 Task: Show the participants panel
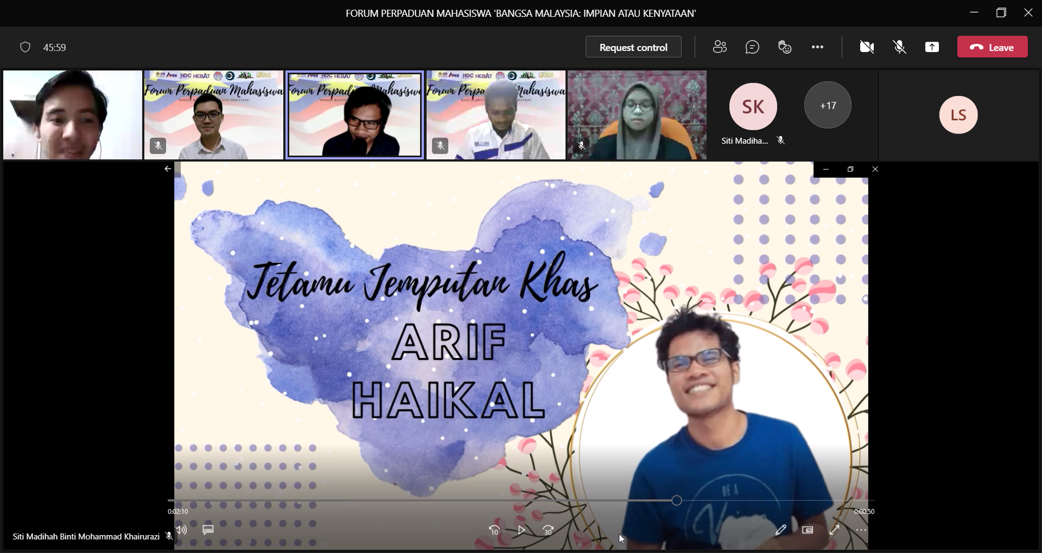(720, 47)
